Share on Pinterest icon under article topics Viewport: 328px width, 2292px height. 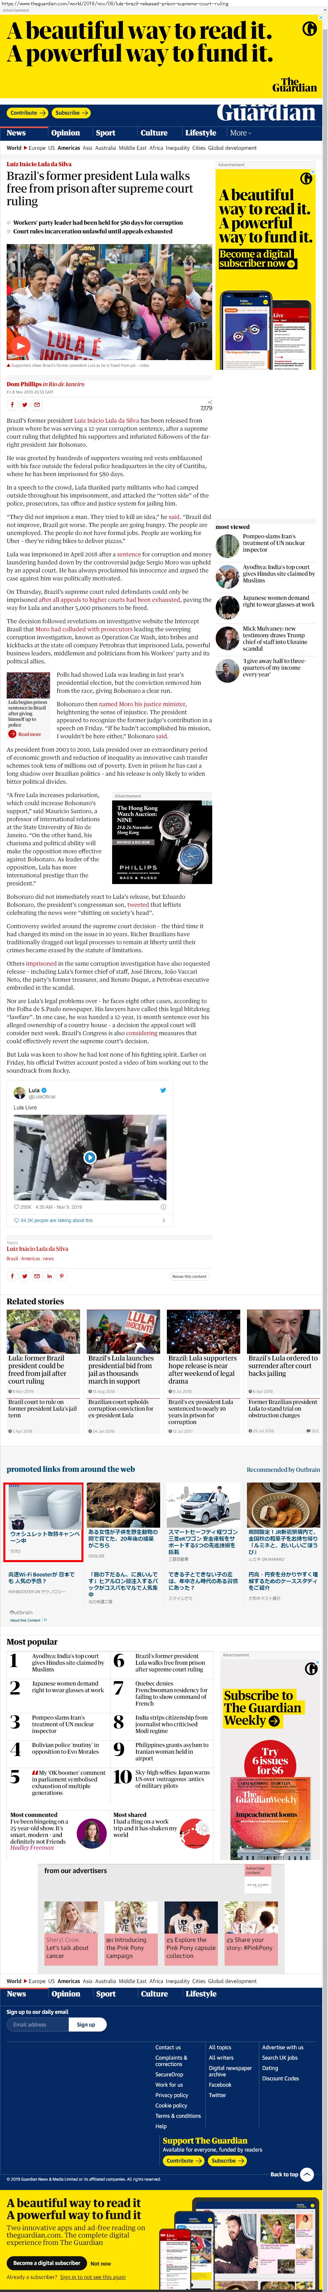61,1276
